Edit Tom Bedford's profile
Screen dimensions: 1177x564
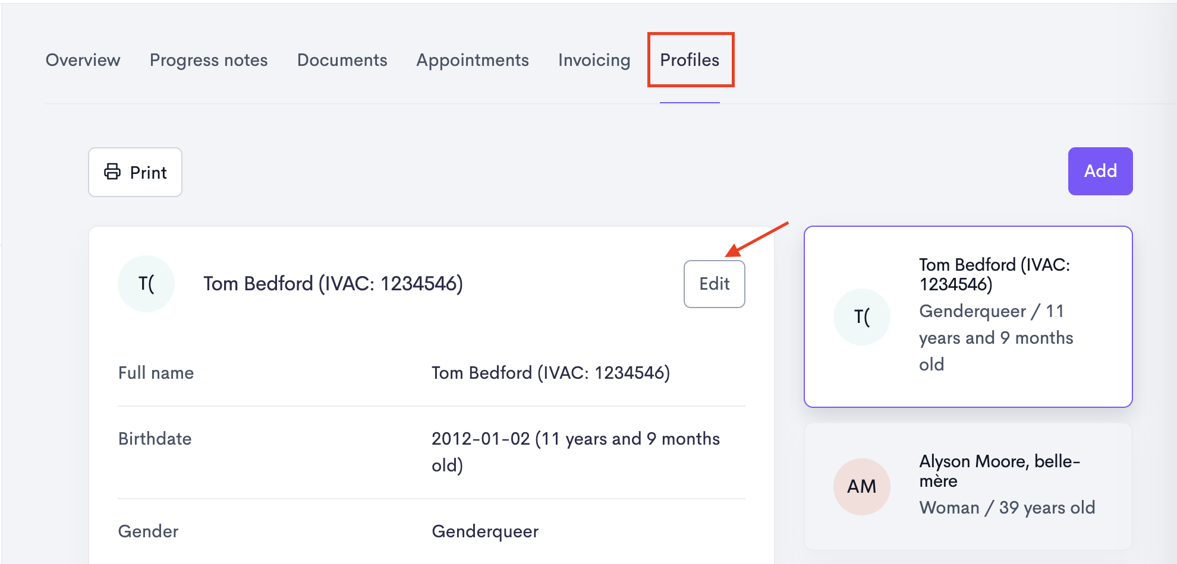(x=715, y=284)
